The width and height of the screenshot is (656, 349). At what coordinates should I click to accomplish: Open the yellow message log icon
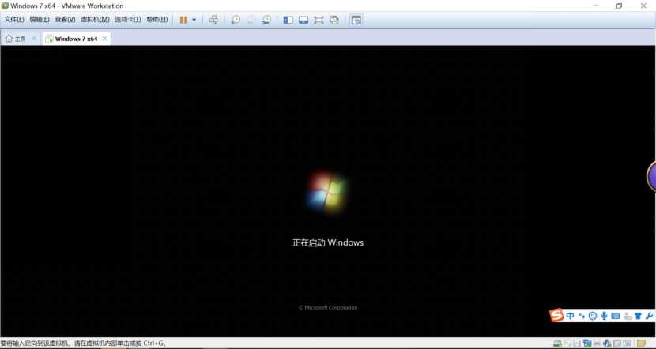pyautogui.click(x=641, y=343)
